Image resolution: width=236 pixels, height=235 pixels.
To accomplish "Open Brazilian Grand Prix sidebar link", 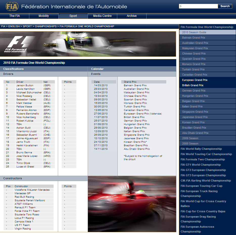I will (x=207, y=128).
